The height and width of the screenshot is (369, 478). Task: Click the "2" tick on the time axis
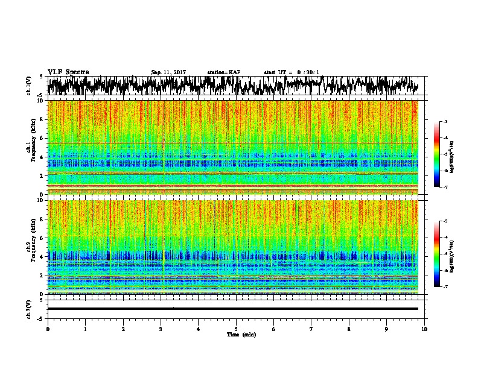click(123, 329)
